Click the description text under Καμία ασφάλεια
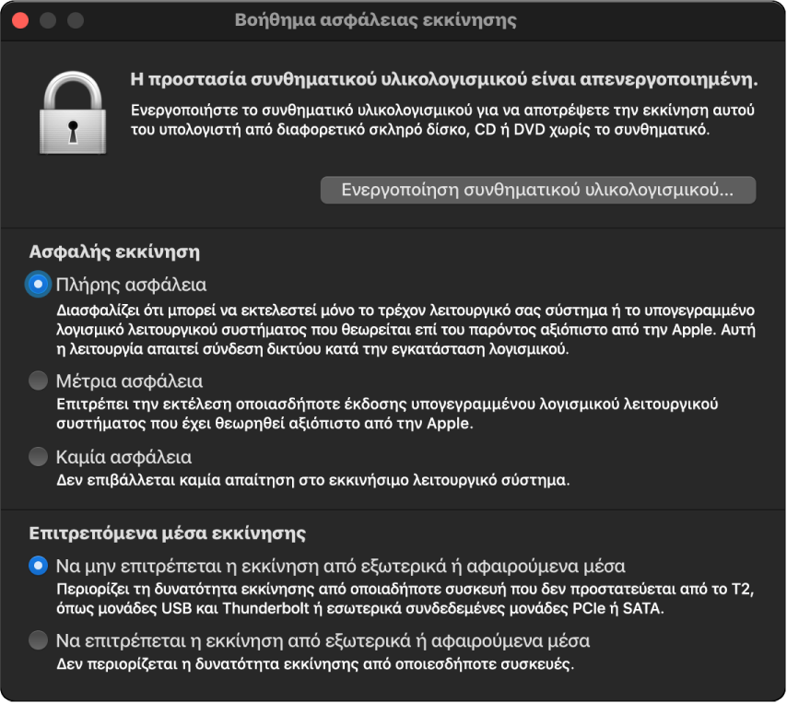 pyautogui.click(x=313, y=480)
